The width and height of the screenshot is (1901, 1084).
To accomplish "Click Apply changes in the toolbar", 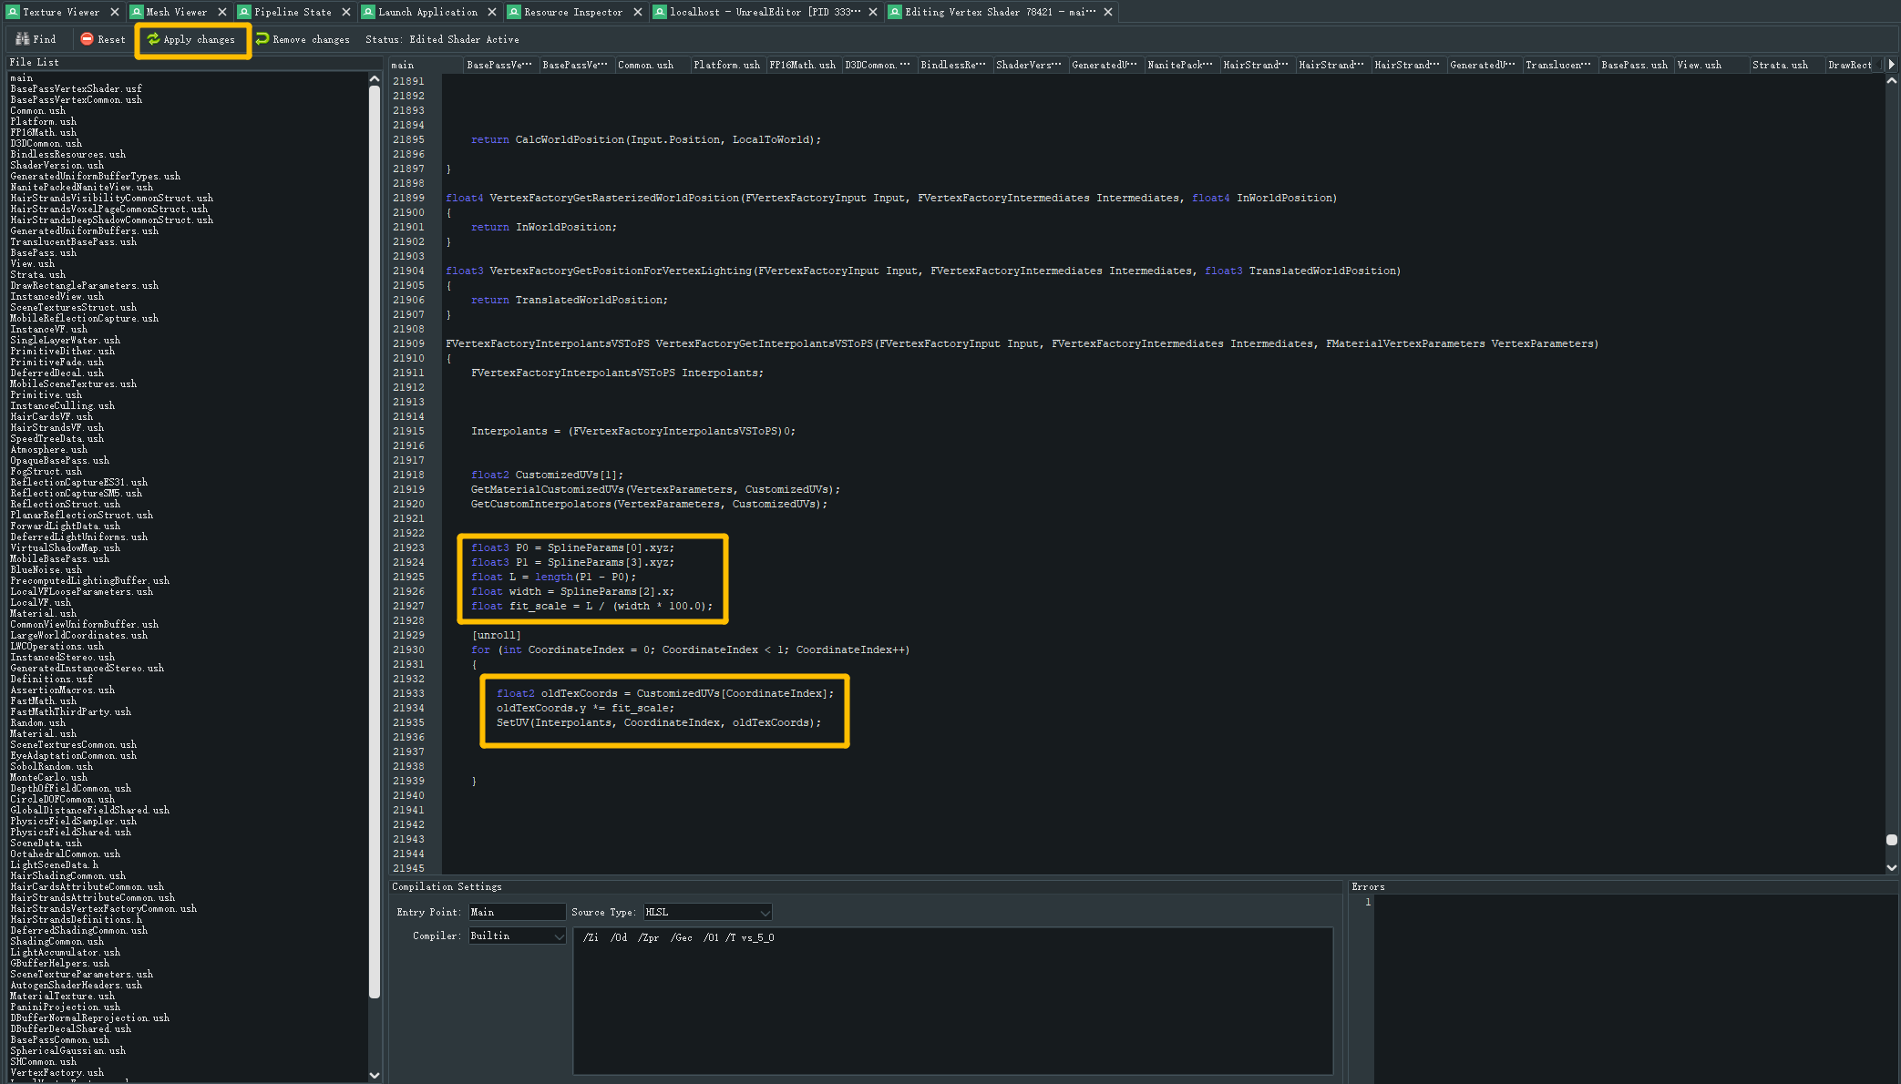I will click(x=192, y=40).
